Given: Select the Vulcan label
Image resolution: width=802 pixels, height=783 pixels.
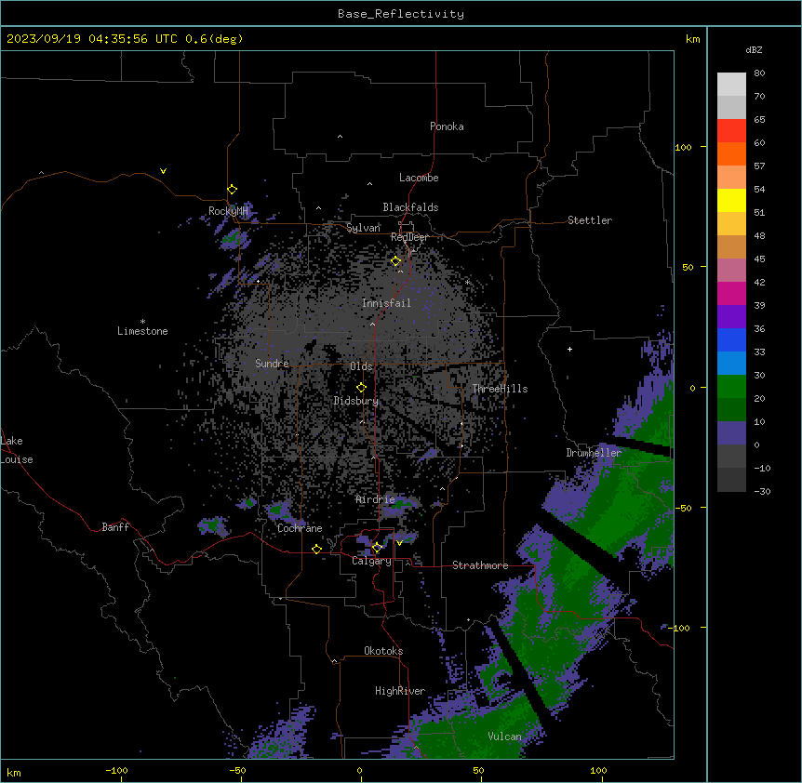Looking at the screenshot, I should 505,737.
